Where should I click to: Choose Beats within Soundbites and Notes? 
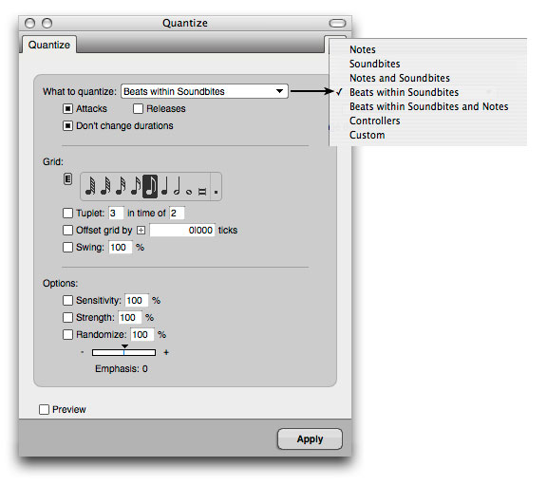428,106
